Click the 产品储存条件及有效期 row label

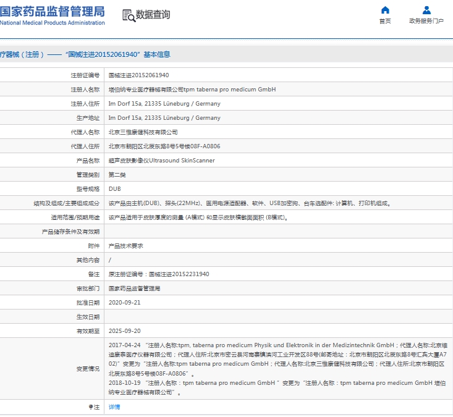click(71, 232)
